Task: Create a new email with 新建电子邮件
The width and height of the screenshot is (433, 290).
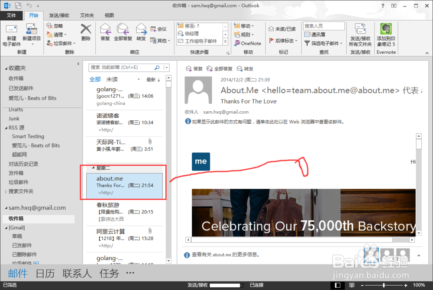Action: (x=11, y=35)
